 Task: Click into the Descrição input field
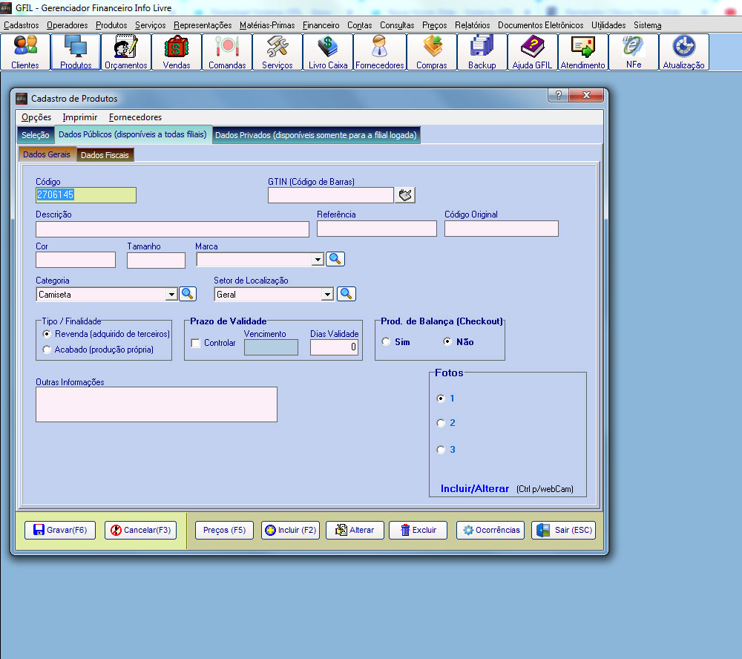pos(172,229)
